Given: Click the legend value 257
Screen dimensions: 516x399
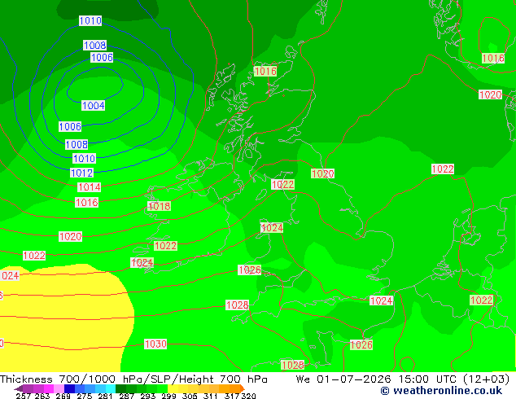Looking at the screenshot, I should click(24, 396).
